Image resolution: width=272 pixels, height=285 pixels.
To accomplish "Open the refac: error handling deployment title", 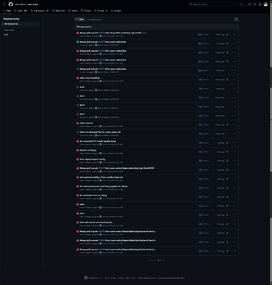I will point(90,78).
